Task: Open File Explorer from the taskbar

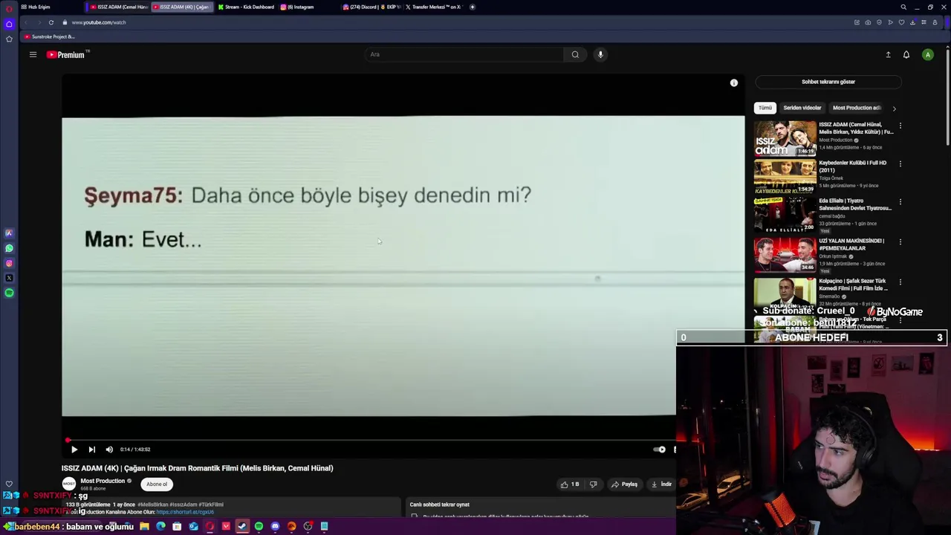Action: [x=144, y=526]
